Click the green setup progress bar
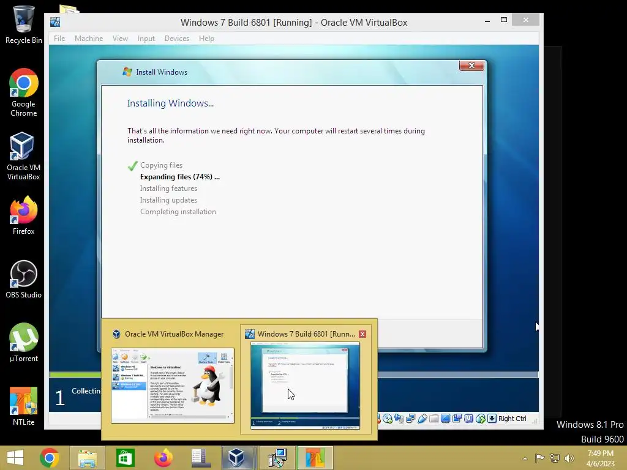Viewport: 627px width, 470px height. coord(75,375)
